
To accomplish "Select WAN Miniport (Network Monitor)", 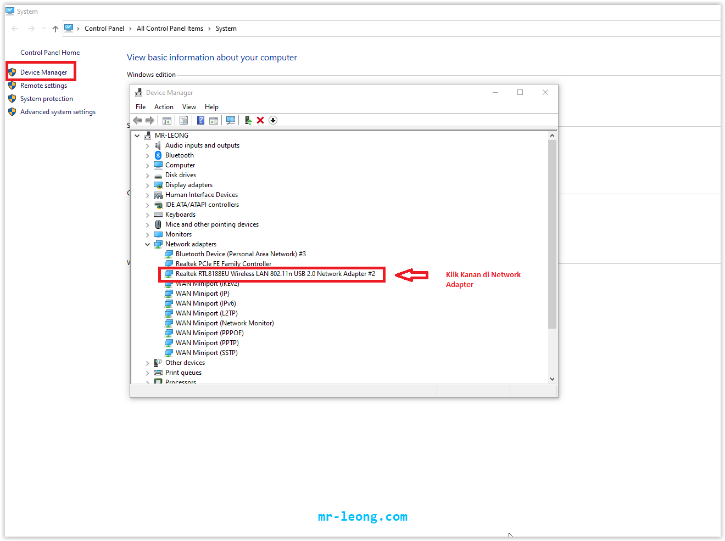I will point(225,323).
